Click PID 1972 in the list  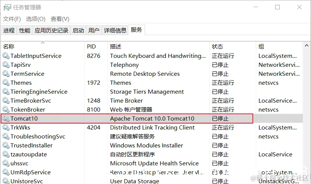[x=94, y=83]
